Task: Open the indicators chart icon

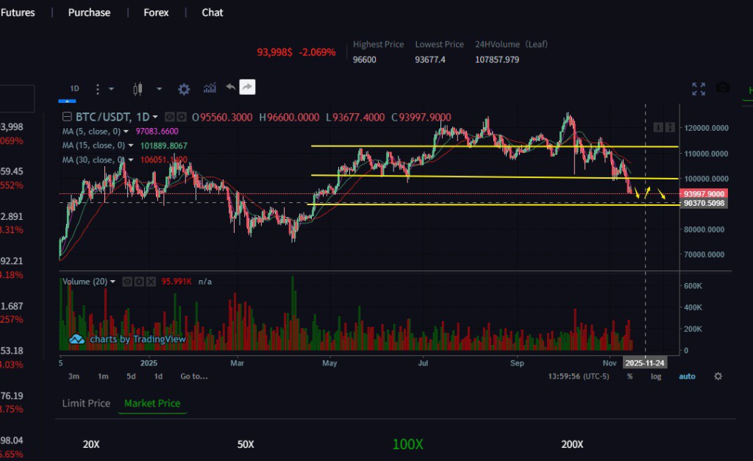Action: click(x=210, y=88)
